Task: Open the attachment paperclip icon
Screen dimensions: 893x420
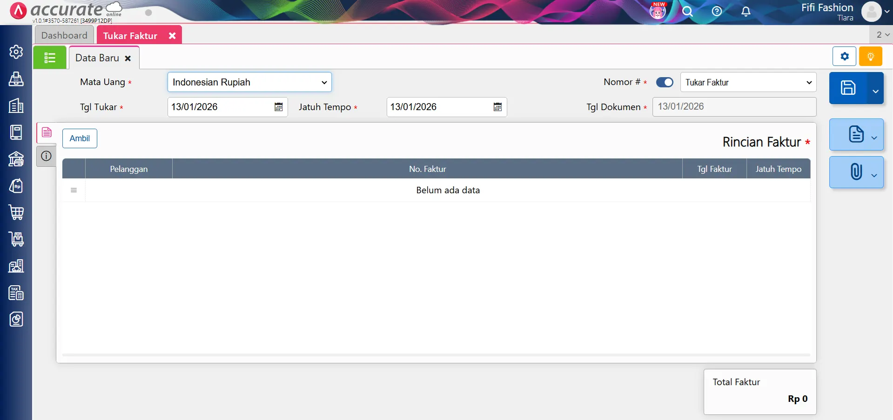Action: [x=856, y=171]
